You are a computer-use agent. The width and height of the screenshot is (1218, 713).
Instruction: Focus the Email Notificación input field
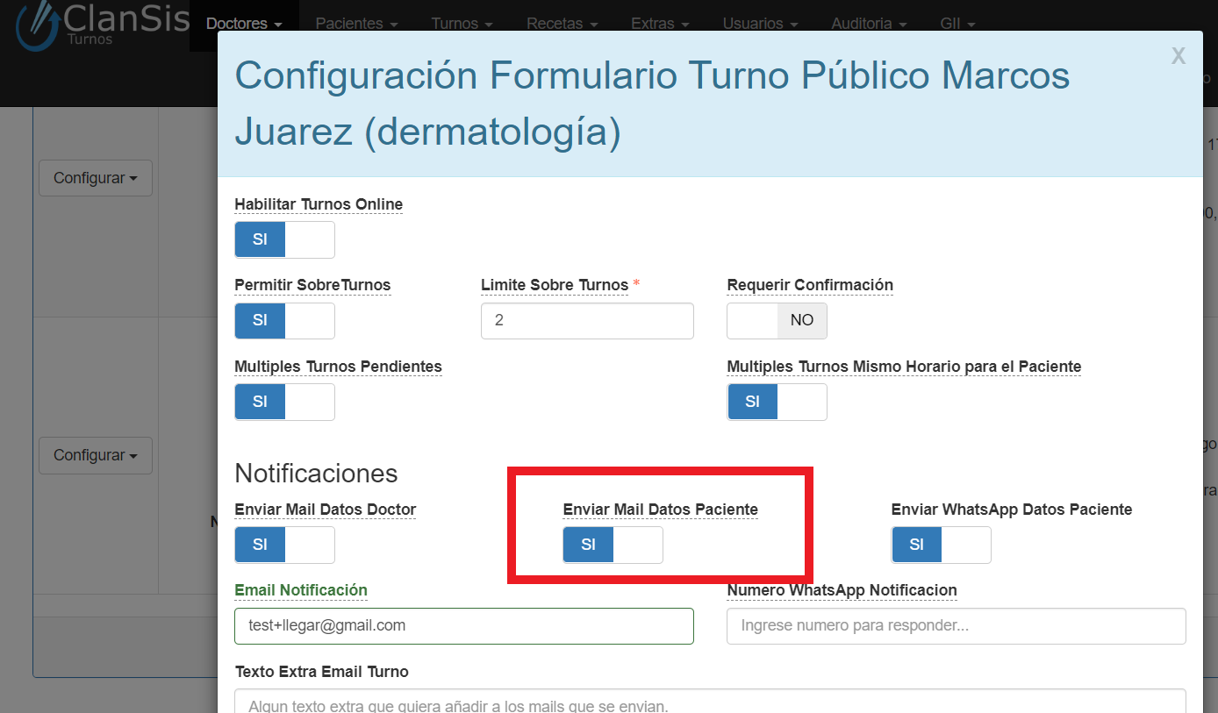[x=464, y=626]
